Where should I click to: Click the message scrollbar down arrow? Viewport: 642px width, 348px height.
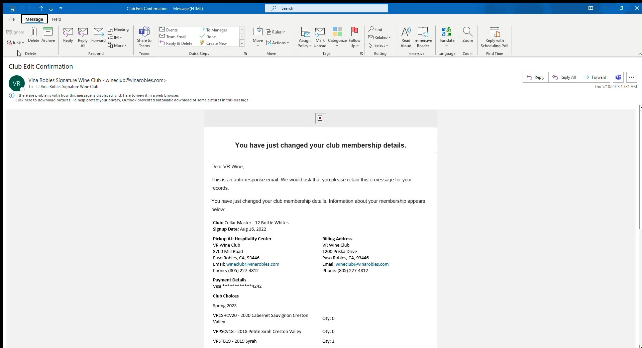point(640,346)
